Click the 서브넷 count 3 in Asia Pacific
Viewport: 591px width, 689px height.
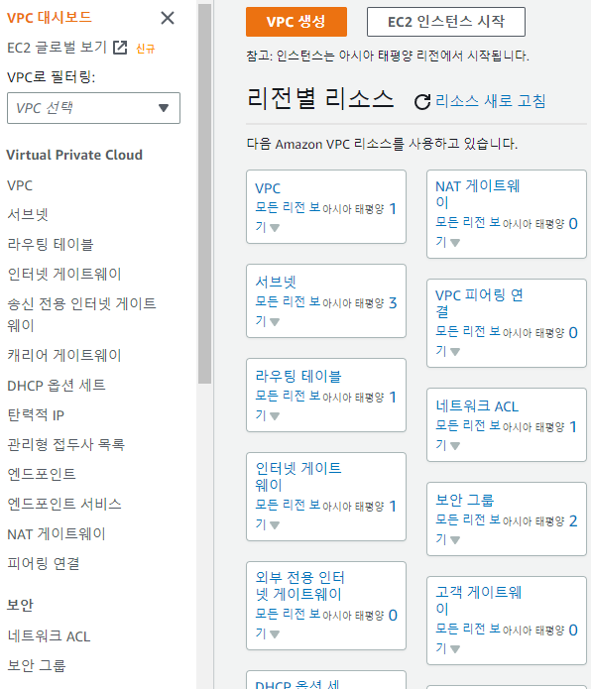(393, 302)
